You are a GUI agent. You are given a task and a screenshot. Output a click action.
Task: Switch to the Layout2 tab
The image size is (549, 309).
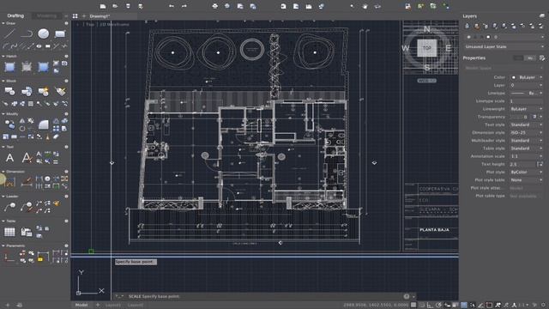(136, 305)
